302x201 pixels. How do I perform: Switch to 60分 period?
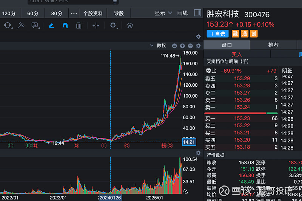click(x=33, y=14)
